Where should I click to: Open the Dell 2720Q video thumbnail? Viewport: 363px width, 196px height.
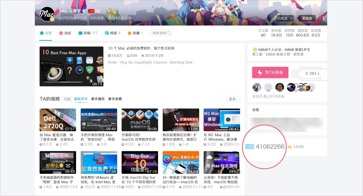[58, 120]
